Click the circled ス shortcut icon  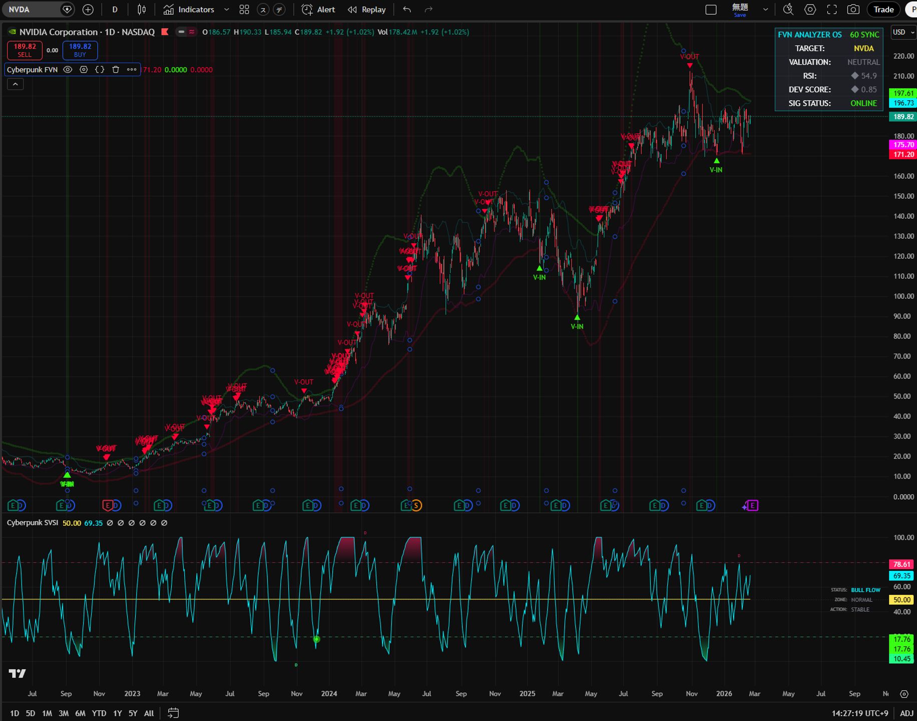263,10
